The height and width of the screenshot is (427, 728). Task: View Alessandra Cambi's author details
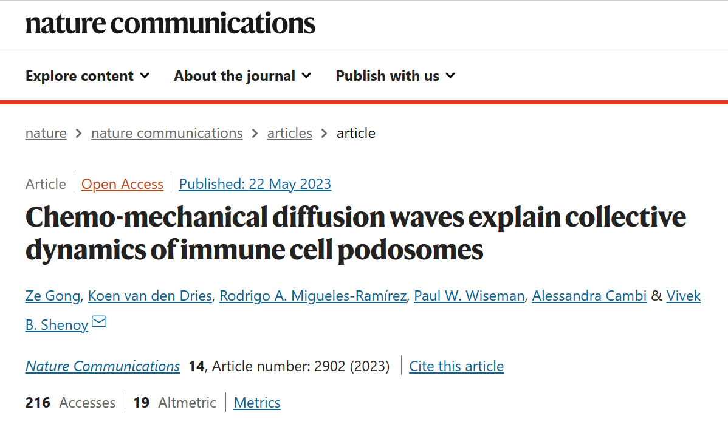589,296
